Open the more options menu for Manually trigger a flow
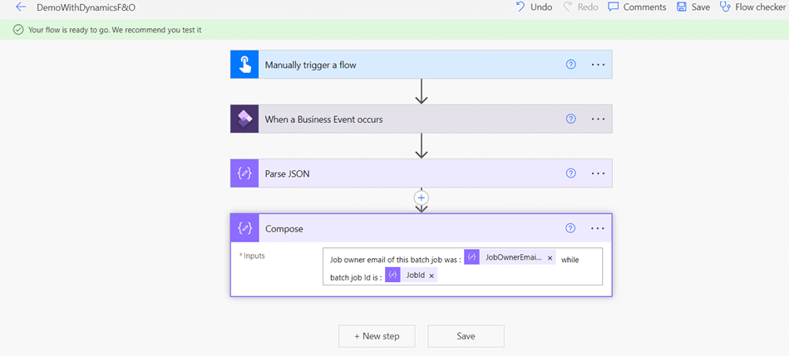The height and width of the screenshot is (356, 789). (x=598, y=65)
